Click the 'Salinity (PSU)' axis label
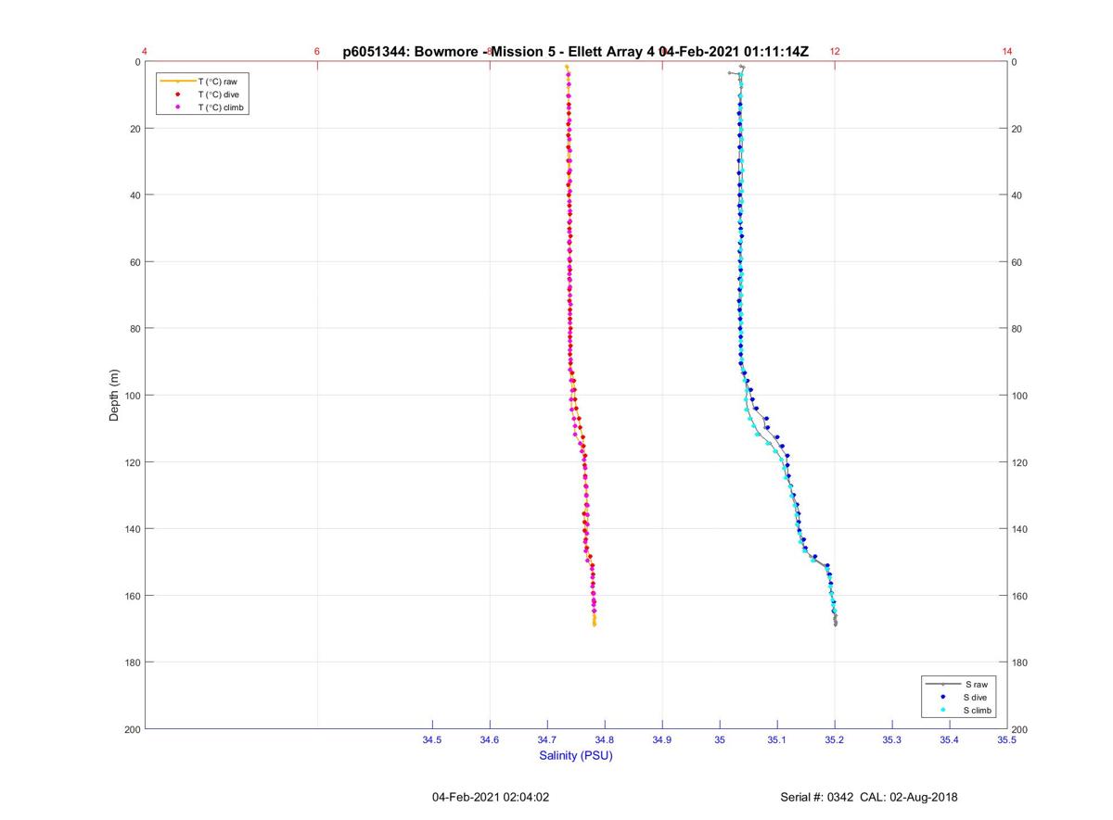 [576, 755]
